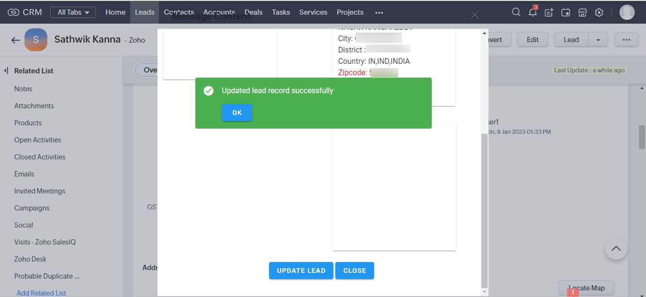The image size is (646, 297).
Task: Click the Add Related List link
Action: click(x=42, y=293)
